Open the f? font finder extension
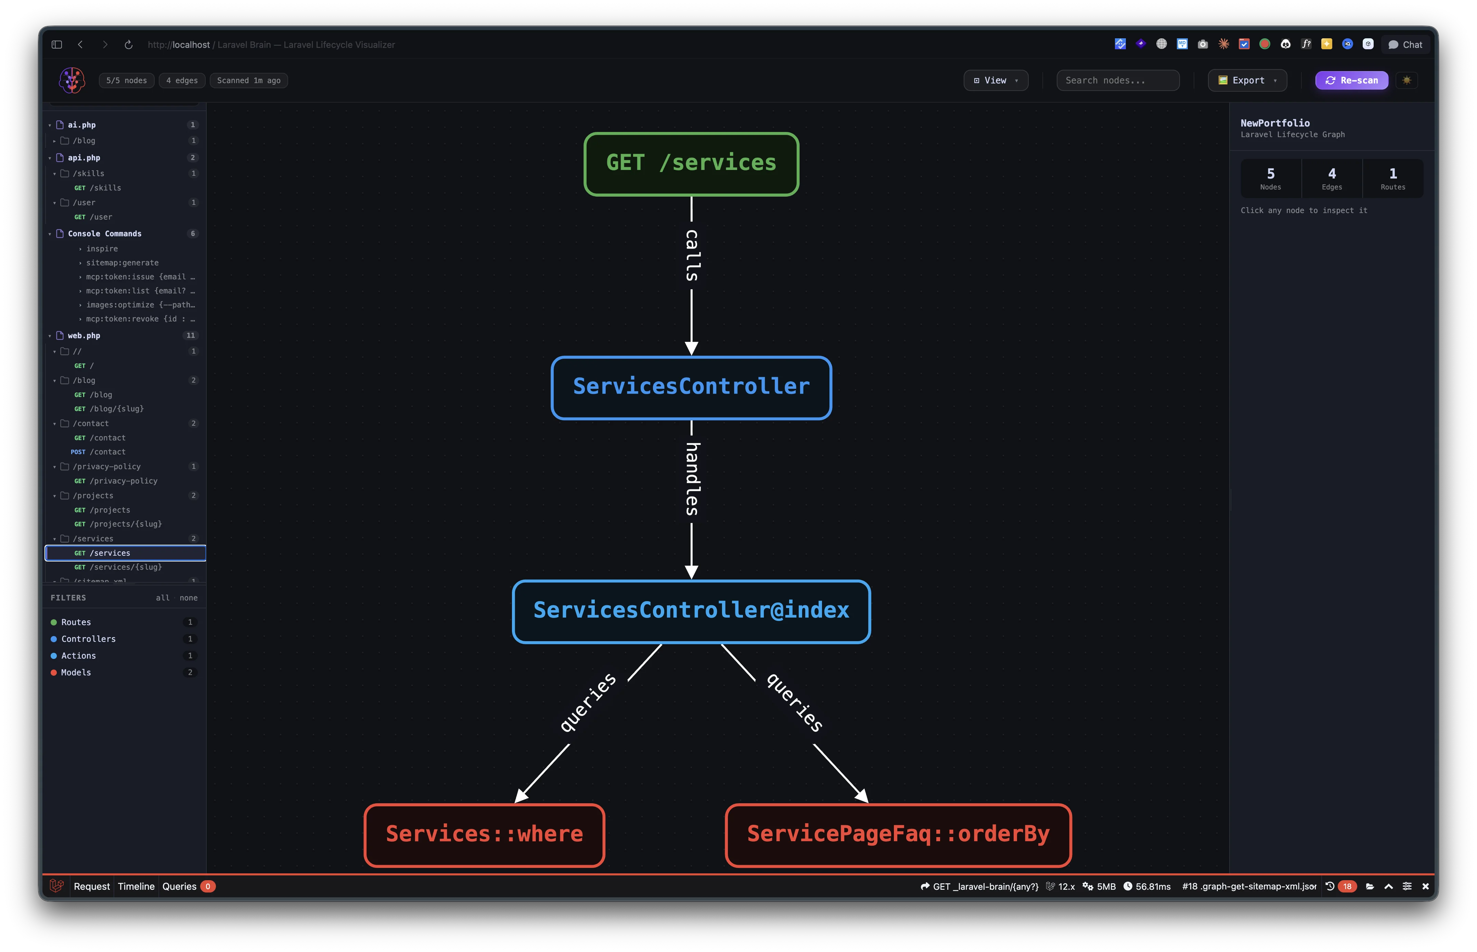Viewport: 1477px width, 952px height. point(1306,44)
